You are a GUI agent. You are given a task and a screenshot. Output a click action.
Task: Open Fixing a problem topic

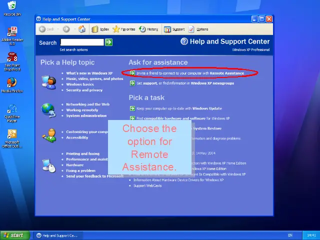80,170
